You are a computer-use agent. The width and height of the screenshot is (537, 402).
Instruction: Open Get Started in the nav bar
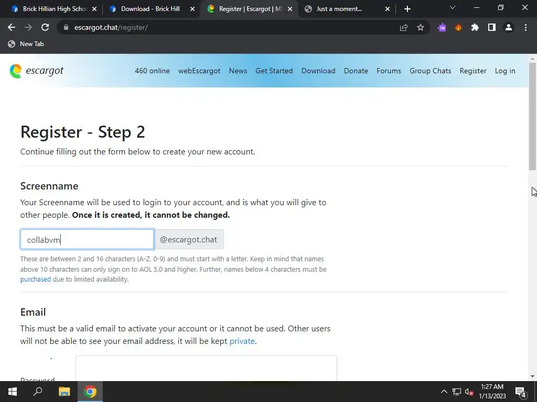pos(274,71)
